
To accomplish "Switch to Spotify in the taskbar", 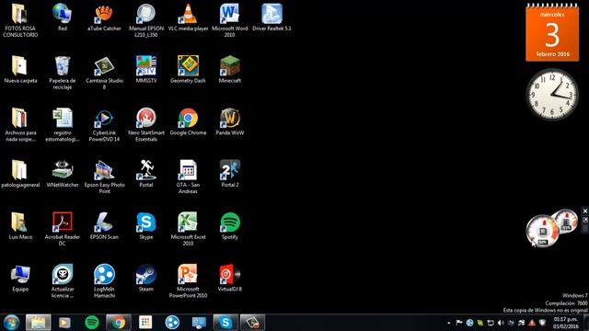I will tap(92, 323).
